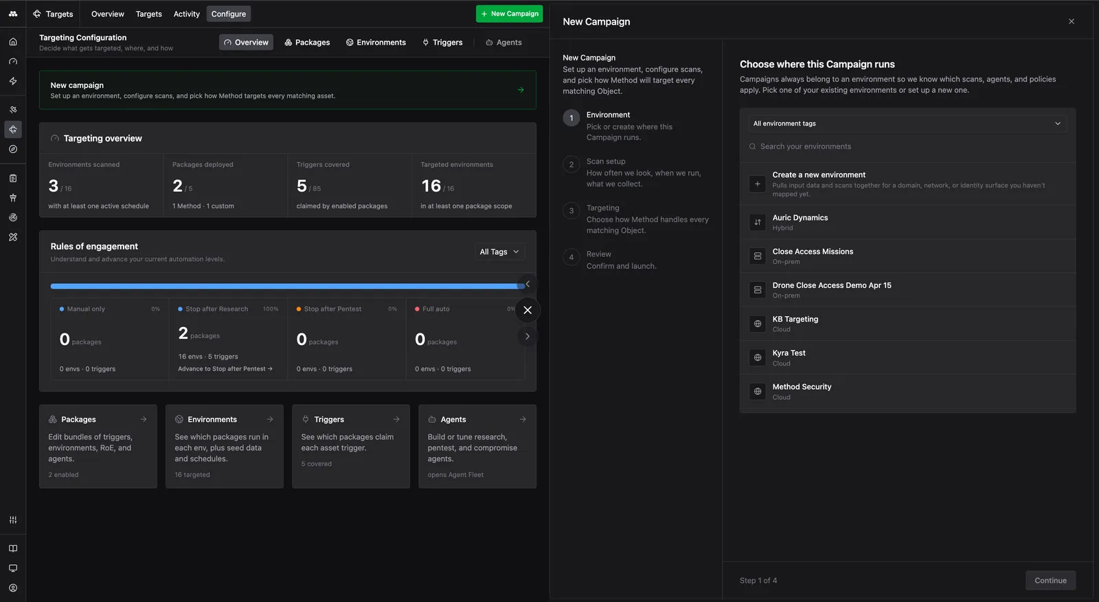
Task: Click the round X button beside rules
Action: click(528, 310)
